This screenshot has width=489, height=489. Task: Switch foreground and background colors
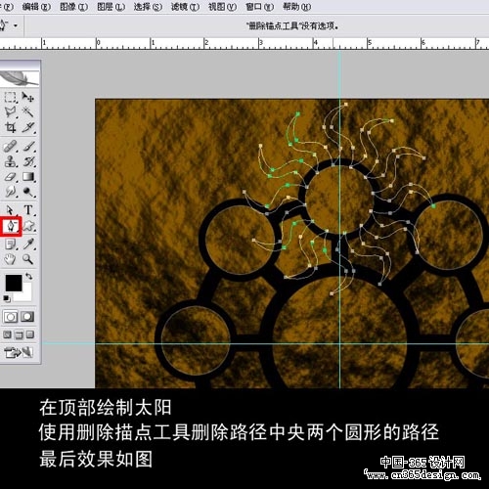click(29, 276)
